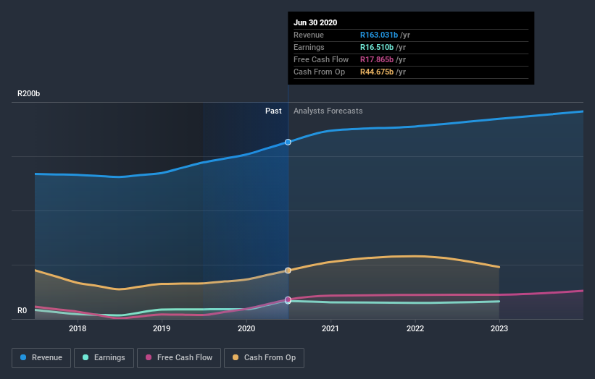Click the R44.675b cash from op value
This screenshot has width=595, height=379.
(x=377, y=72)
